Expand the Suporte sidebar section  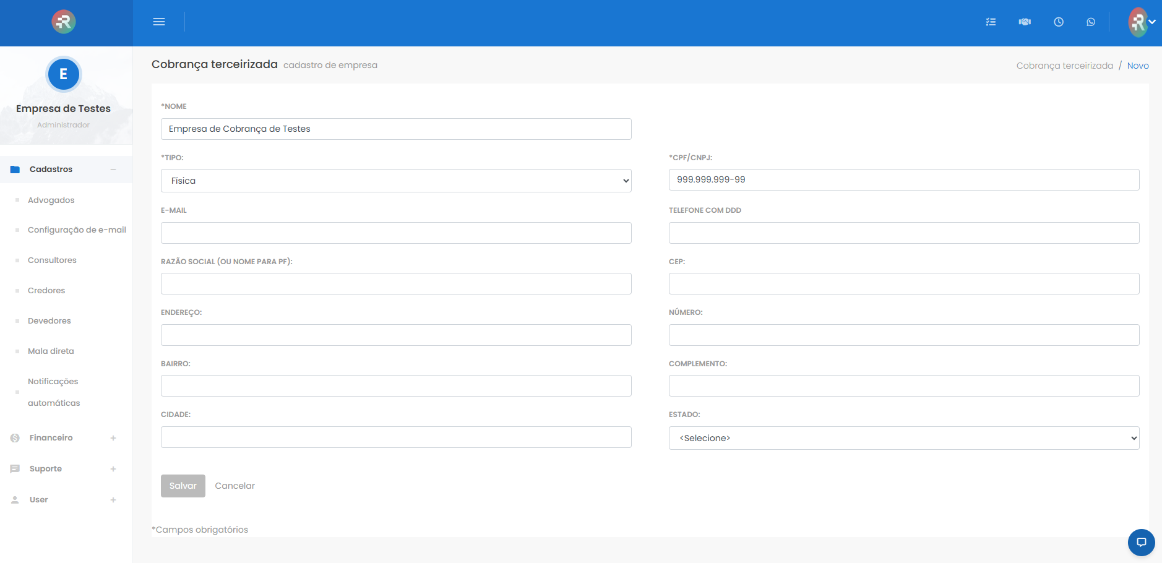(113, 469)
